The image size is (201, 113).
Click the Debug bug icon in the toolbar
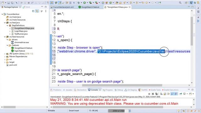[79, 3]
